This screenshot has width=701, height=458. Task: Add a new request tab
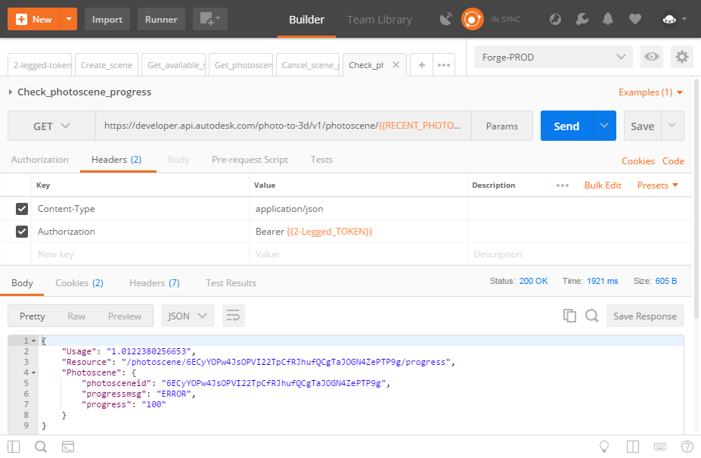422,65
